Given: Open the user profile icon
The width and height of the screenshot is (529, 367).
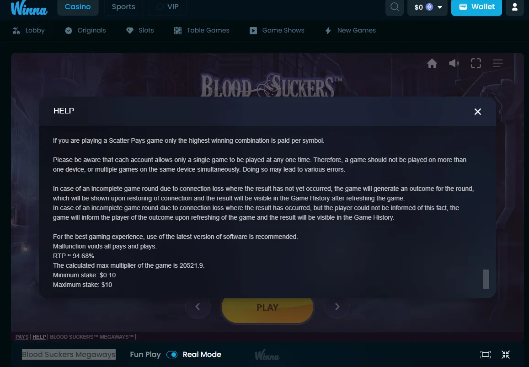Looking at the screenshot, I should tap(515, 7).
